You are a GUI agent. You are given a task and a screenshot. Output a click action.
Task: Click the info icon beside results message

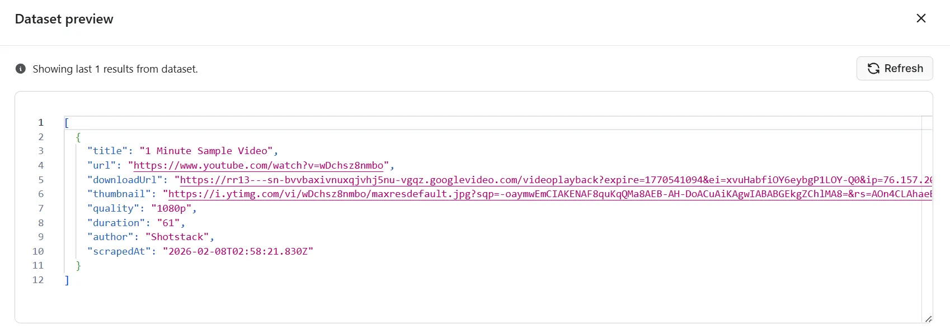coord(21,69)
